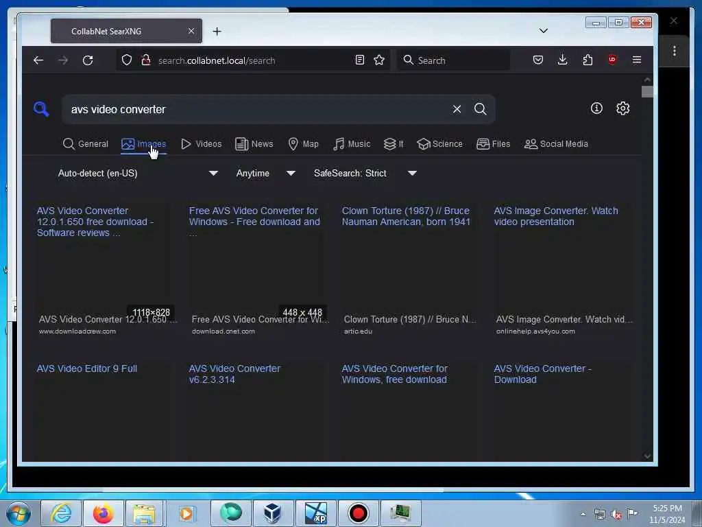Viewport: 702px width, 527px height.
Task: Open the Firefox downloads panel
Action: point(563,60)
